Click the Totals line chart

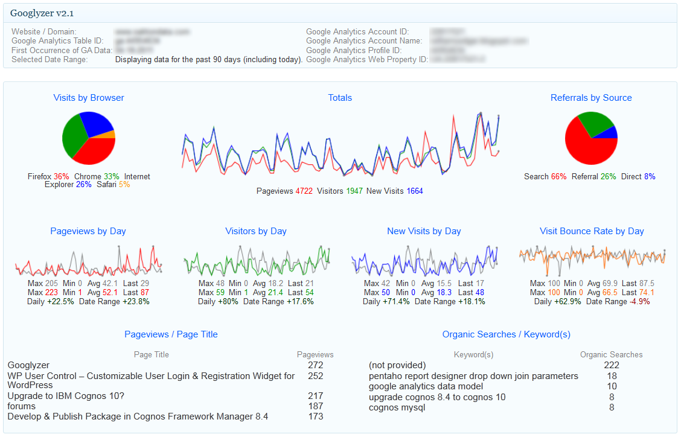coord(340,144)
